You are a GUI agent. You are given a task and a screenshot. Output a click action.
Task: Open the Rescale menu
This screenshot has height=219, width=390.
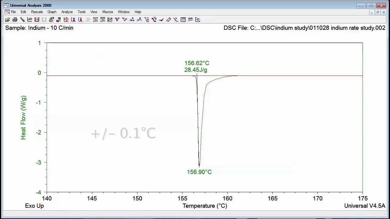(37, 12)
